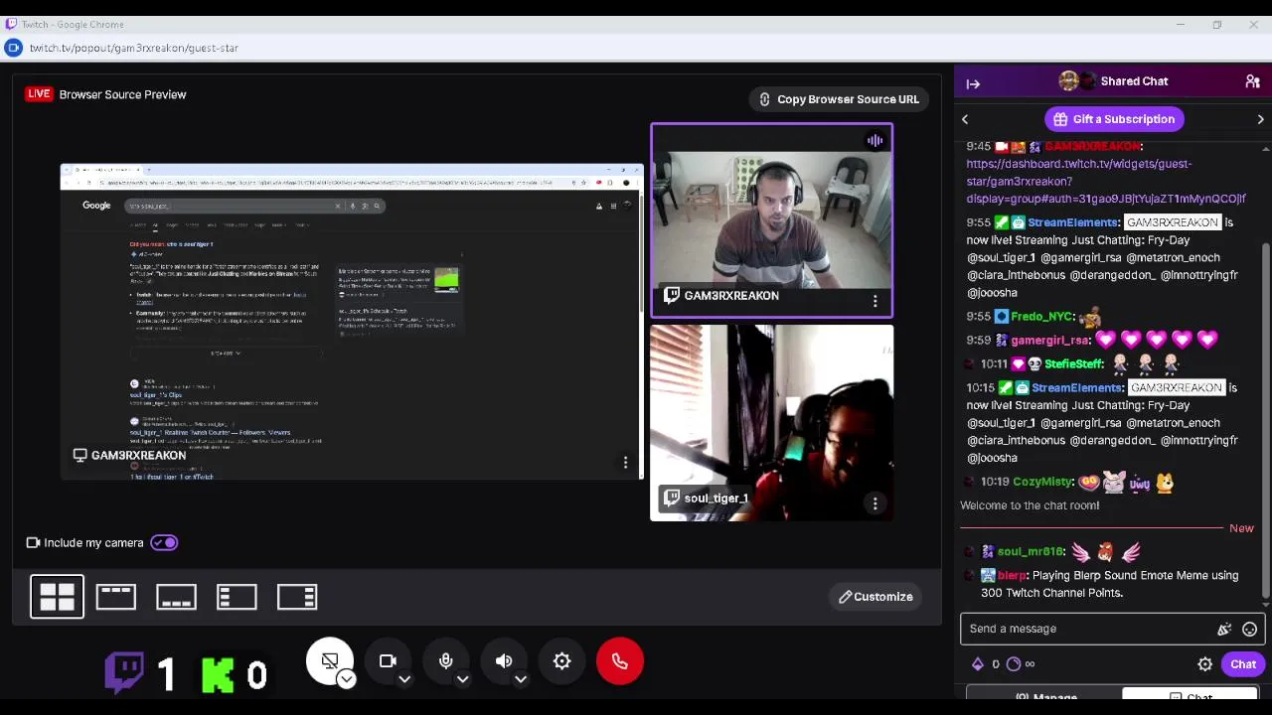The width and height of the screenshot is (1272, 715).
Task: Mute the speaker audio
Action: pos(504,660)
